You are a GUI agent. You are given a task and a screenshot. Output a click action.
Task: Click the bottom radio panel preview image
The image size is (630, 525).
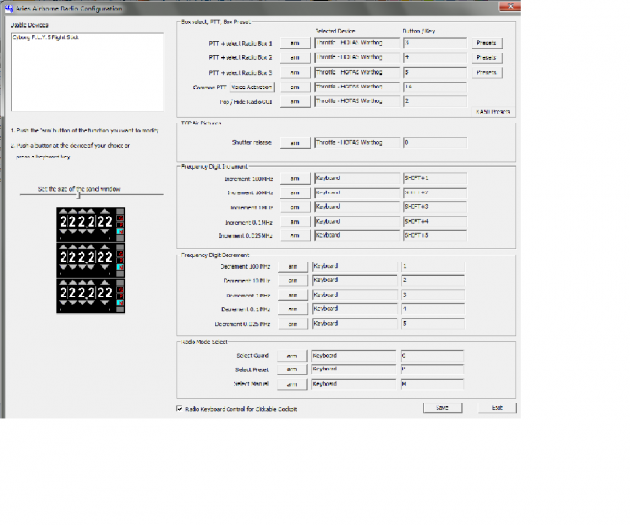click(x=90, y=295)
